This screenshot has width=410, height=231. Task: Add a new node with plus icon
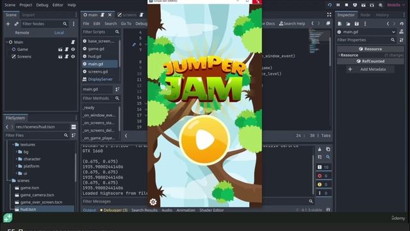pos(8,24)
